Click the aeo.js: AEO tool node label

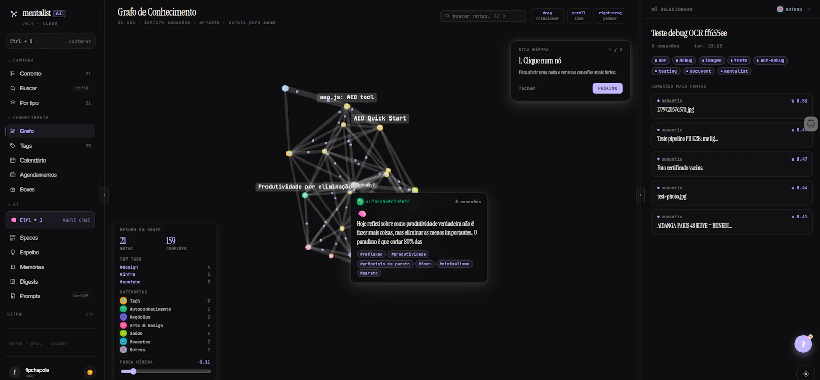[347, 97]
